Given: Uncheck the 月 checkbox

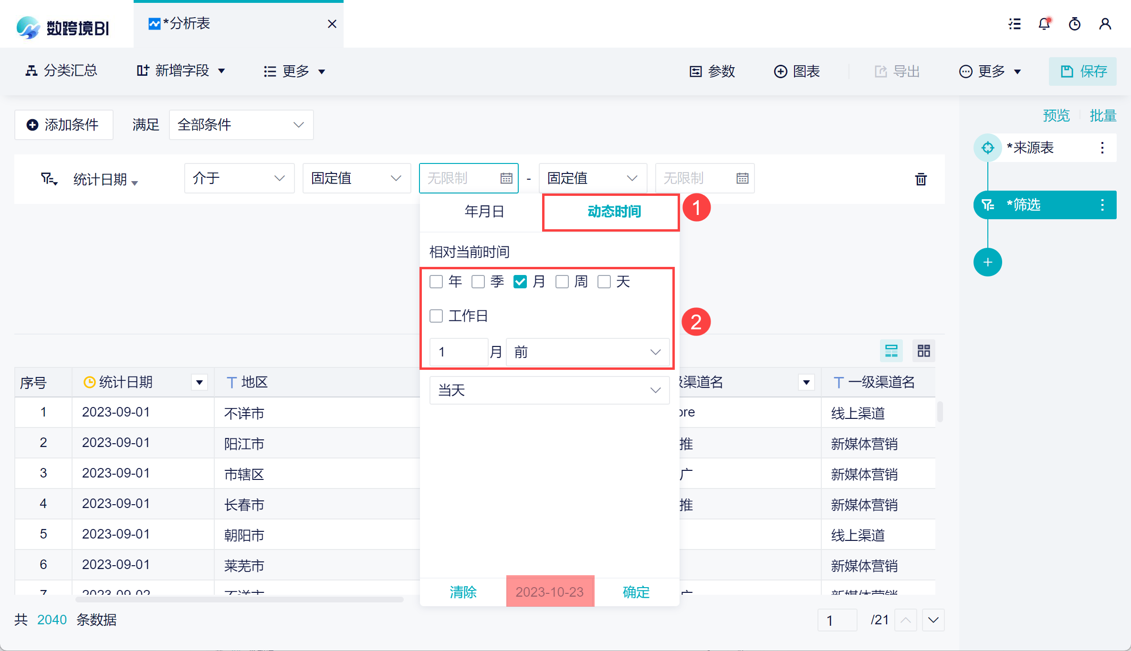Looking at the screenshot, I should 520,282.
